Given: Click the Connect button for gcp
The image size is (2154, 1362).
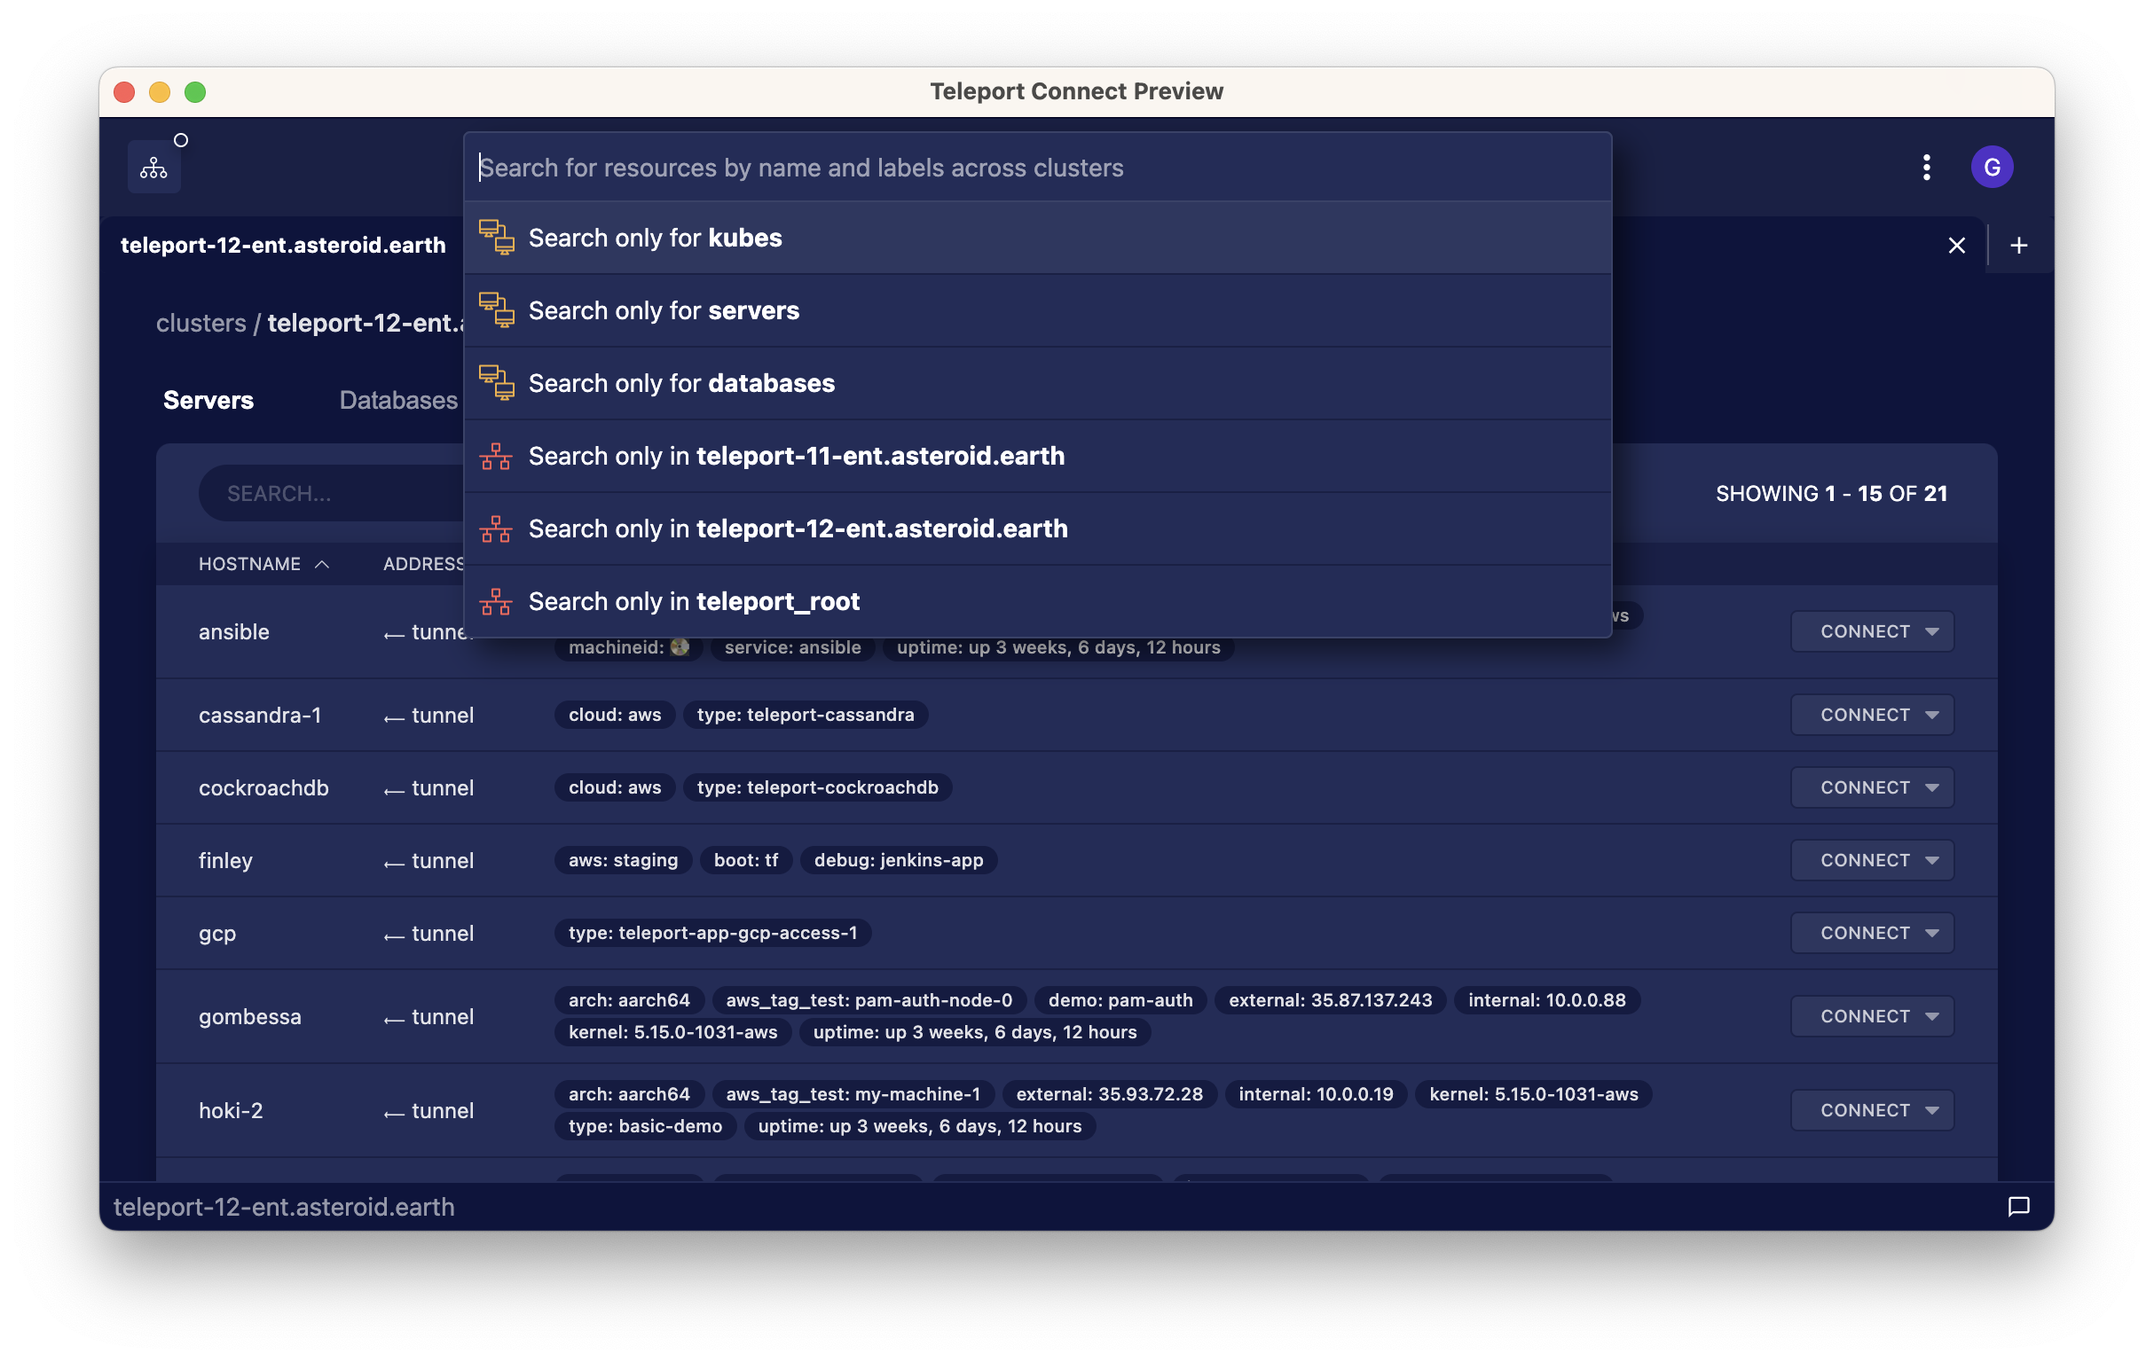Looking at the screenshot, I should 1864,933.
